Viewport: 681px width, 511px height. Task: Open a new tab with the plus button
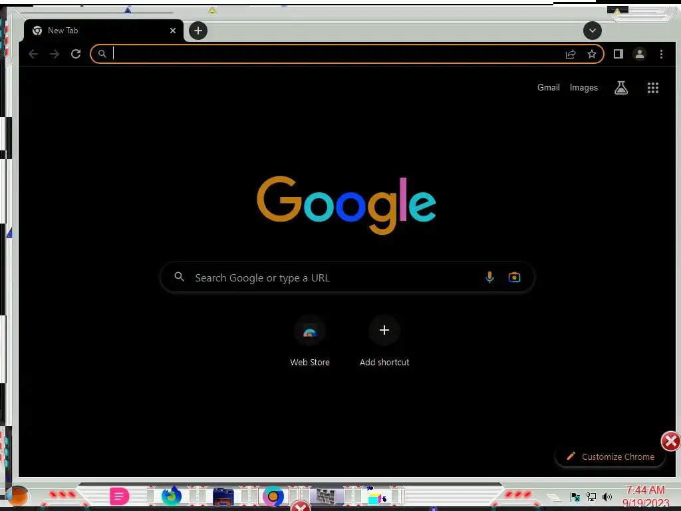coord(198,31)
